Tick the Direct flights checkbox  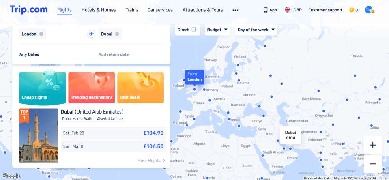click(194, 30)
